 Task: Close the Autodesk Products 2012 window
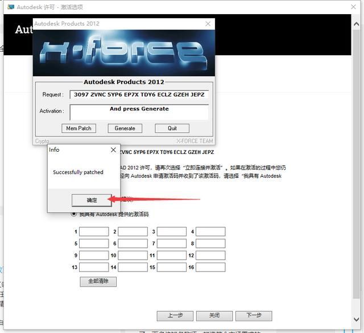click(x=208, y=24)
